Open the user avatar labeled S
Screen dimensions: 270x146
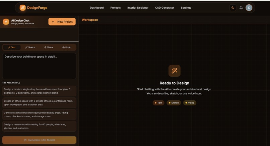click(x=249, y=8)
